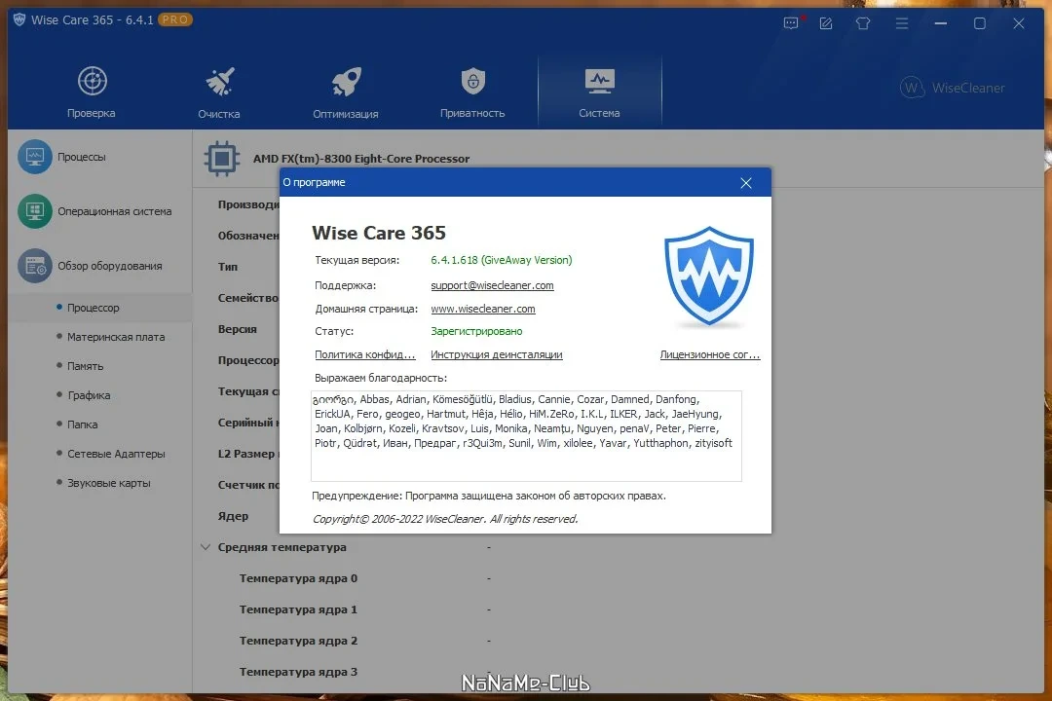This screenshot has width=1052, height=701.
Task: Select Сетевые Адаптеры item
Action: tap(116, 454)
